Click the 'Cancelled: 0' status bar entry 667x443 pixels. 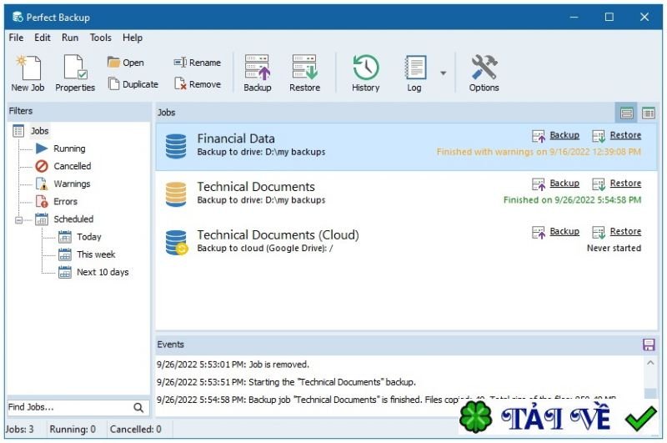pyautogui.click(x=136, y=430)
